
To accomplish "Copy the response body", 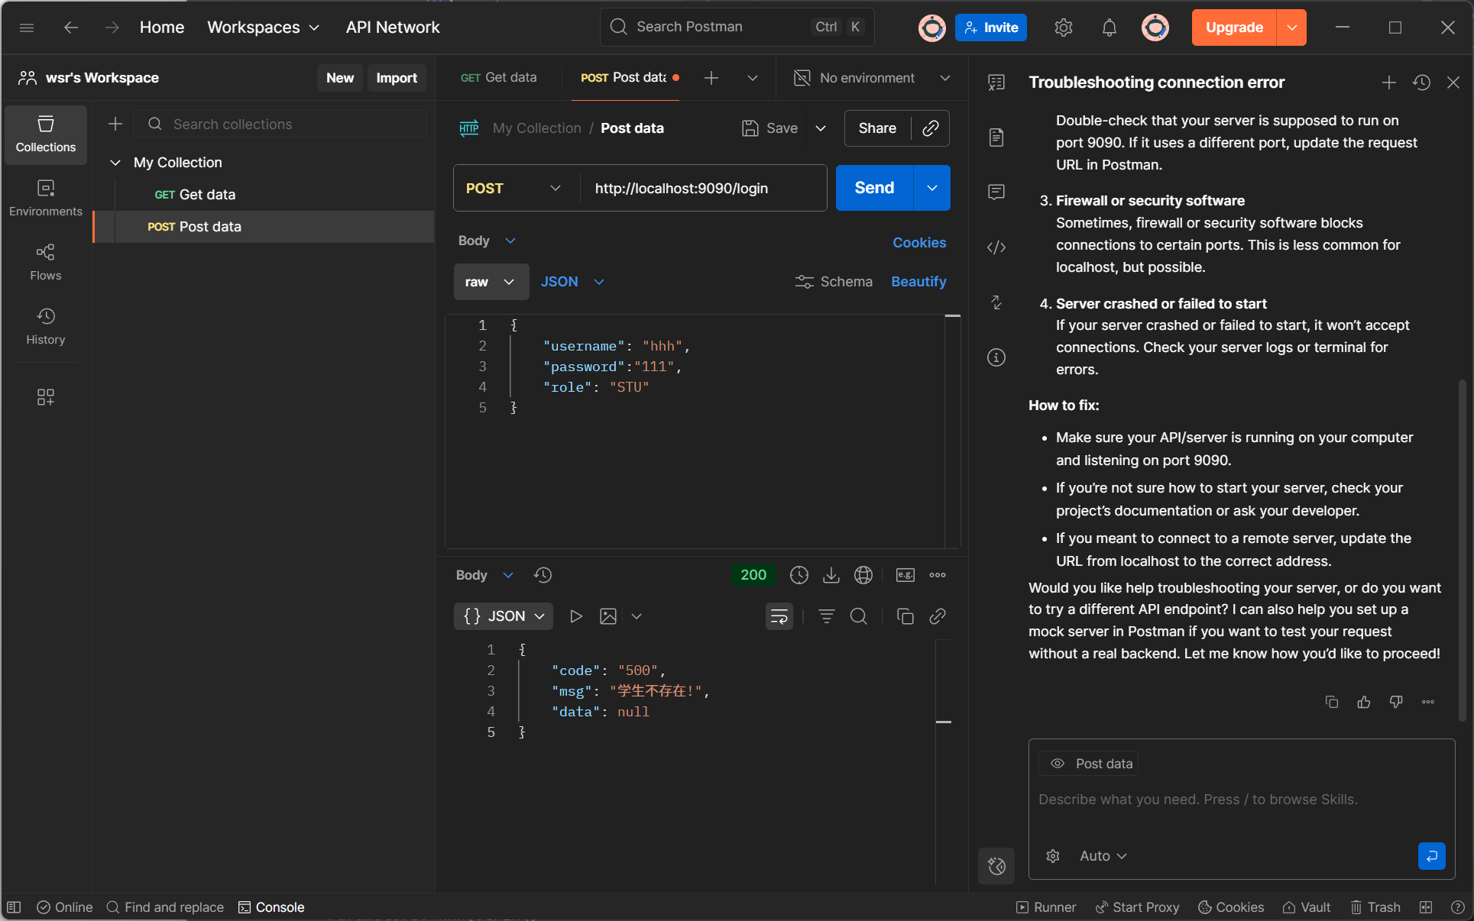I will [x=905, y=616].
